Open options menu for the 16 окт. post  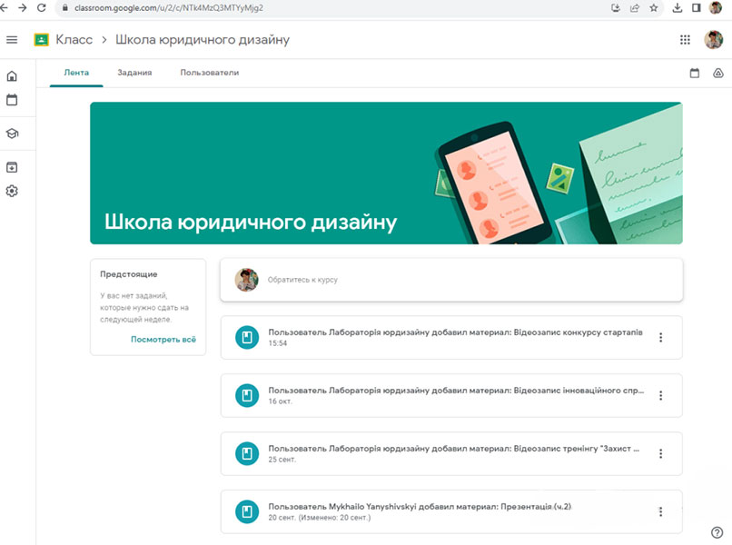coord(660,395)
